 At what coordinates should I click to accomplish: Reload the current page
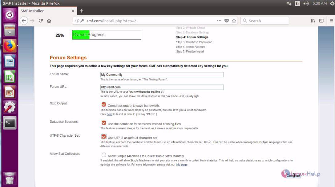point(41,21)
